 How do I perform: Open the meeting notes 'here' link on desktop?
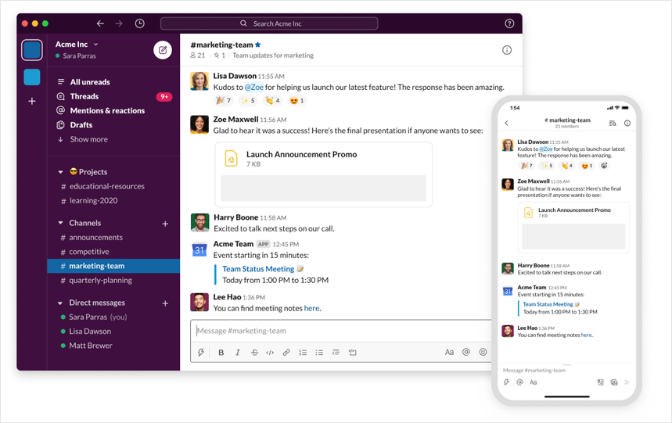tap(311, 308)
